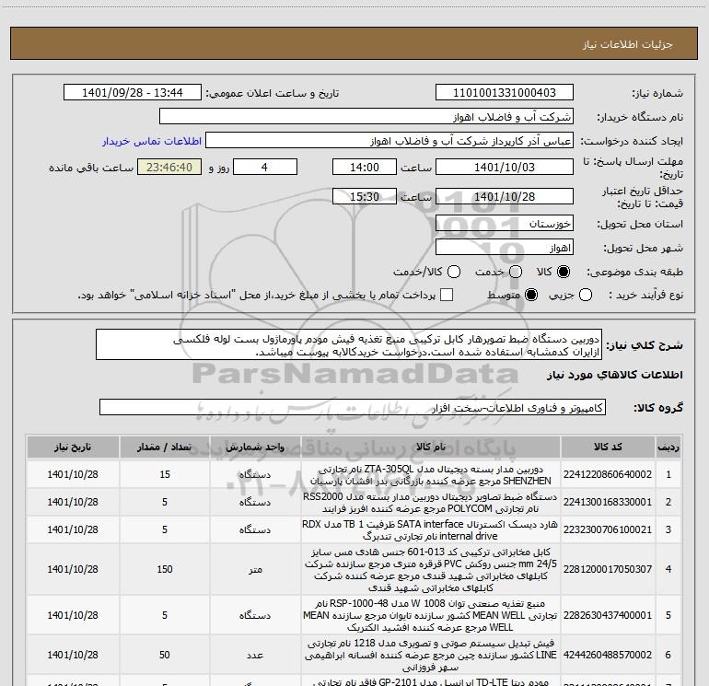Click item code 4244260488570002
This screenshot has height=686, width=709.
[x=608, y=655]
